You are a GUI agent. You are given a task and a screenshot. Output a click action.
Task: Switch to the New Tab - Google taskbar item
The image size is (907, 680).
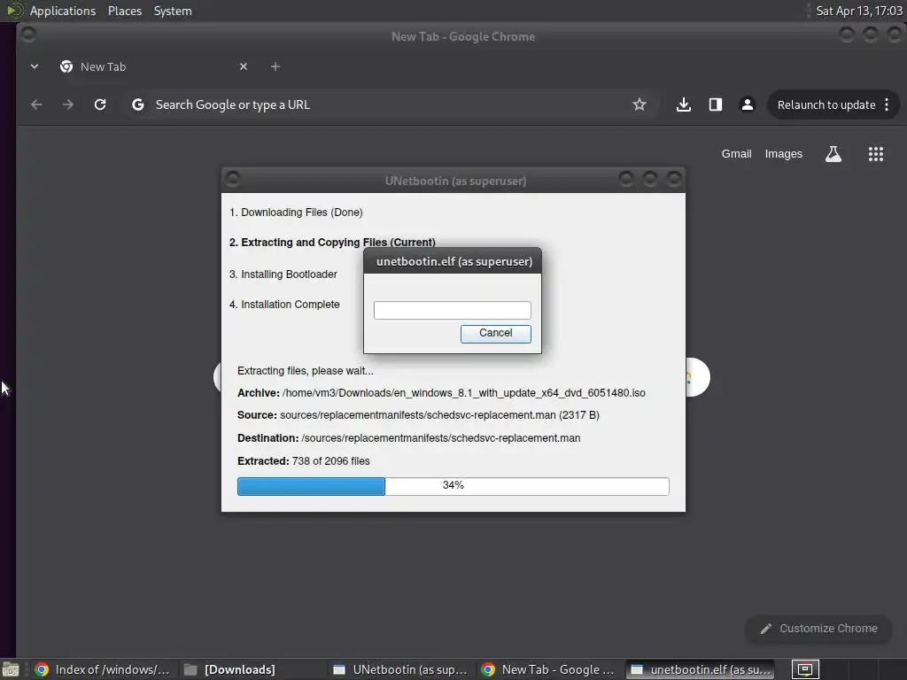pos(549,669)
